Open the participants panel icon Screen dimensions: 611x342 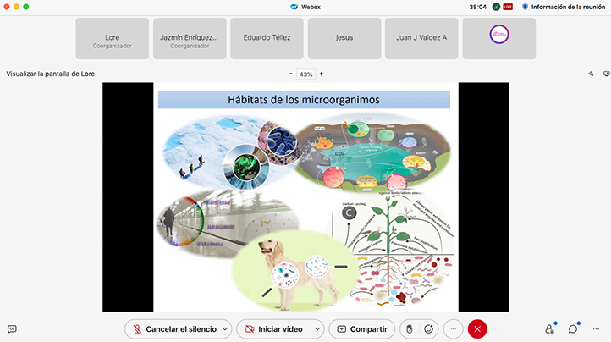click(x=549, y=328)
